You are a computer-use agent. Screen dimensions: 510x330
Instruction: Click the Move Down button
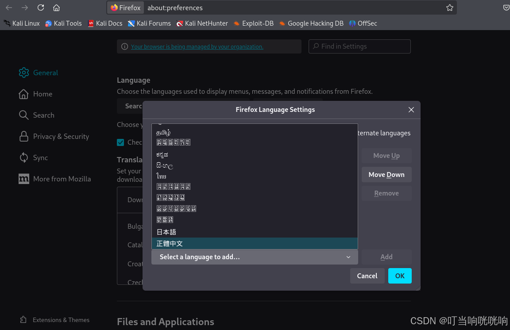click(386, 175)
